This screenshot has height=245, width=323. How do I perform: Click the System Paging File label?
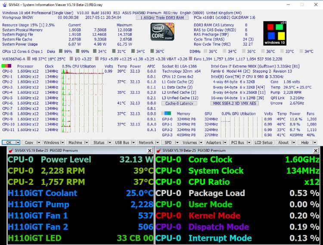tap(18, 34)
